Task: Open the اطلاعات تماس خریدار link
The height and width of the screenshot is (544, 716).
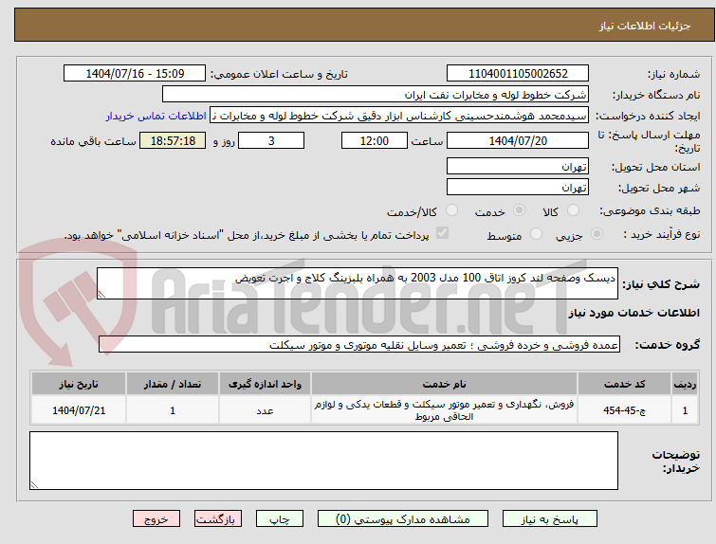Action: [156, 116]
